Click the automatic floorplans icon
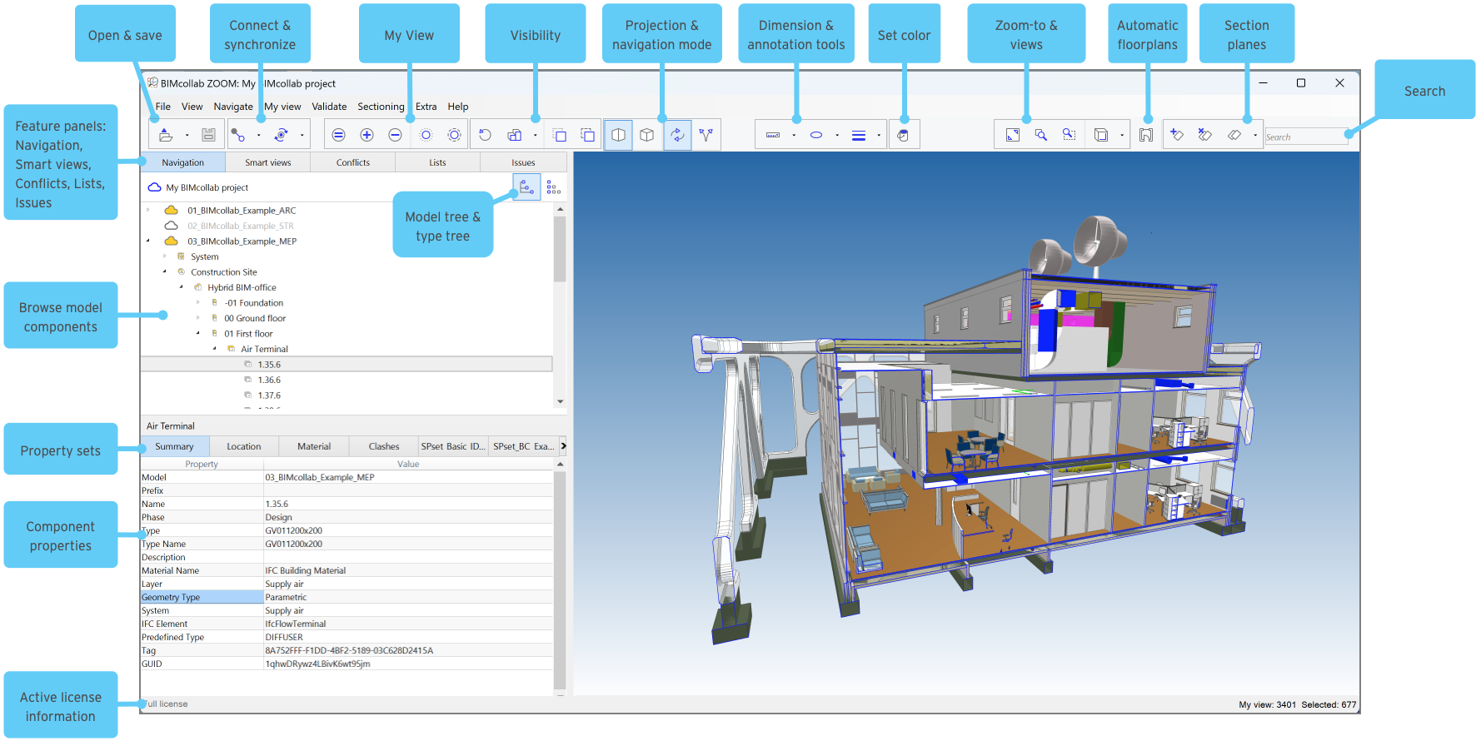The height and width of the screenshot is (741, 1476). pos(1146,135)
